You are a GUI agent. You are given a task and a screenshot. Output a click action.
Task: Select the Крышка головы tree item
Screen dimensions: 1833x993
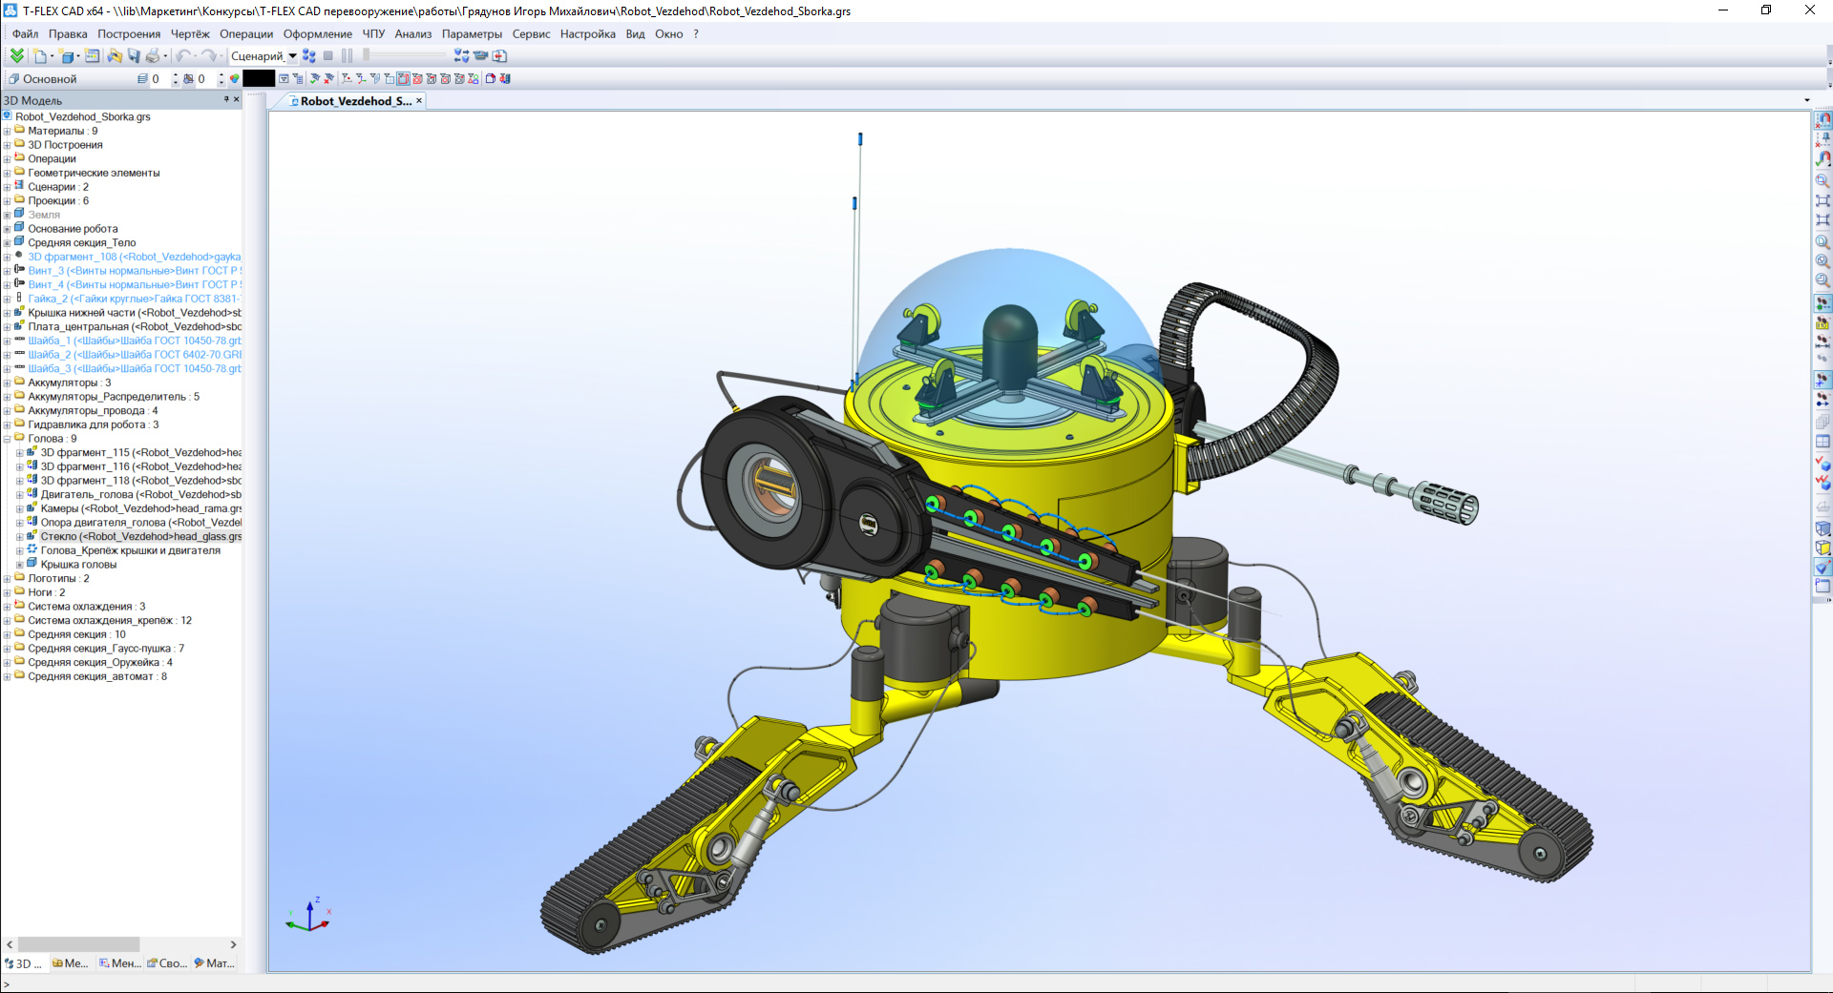(x=78, y=565)
